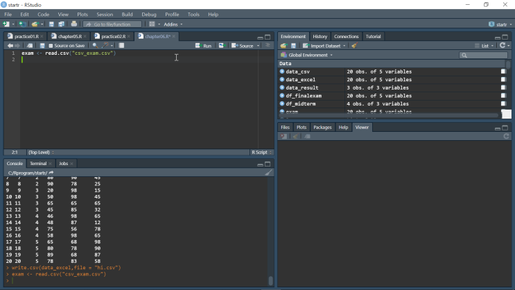515x290 pixels.
Task: Open the code tools magic wand
Action: [105, 45]
